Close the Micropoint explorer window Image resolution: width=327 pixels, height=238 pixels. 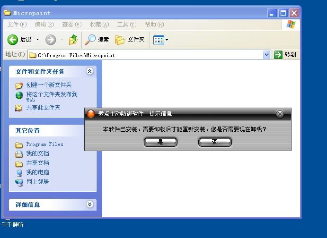click(294, 13)
